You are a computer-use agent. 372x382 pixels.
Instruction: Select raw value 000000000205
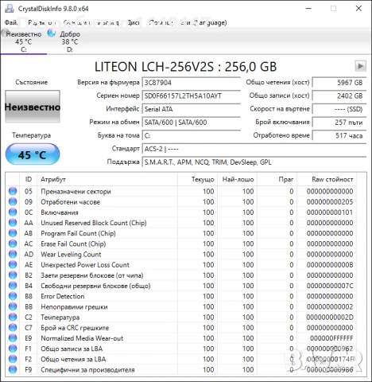(330, 202)
